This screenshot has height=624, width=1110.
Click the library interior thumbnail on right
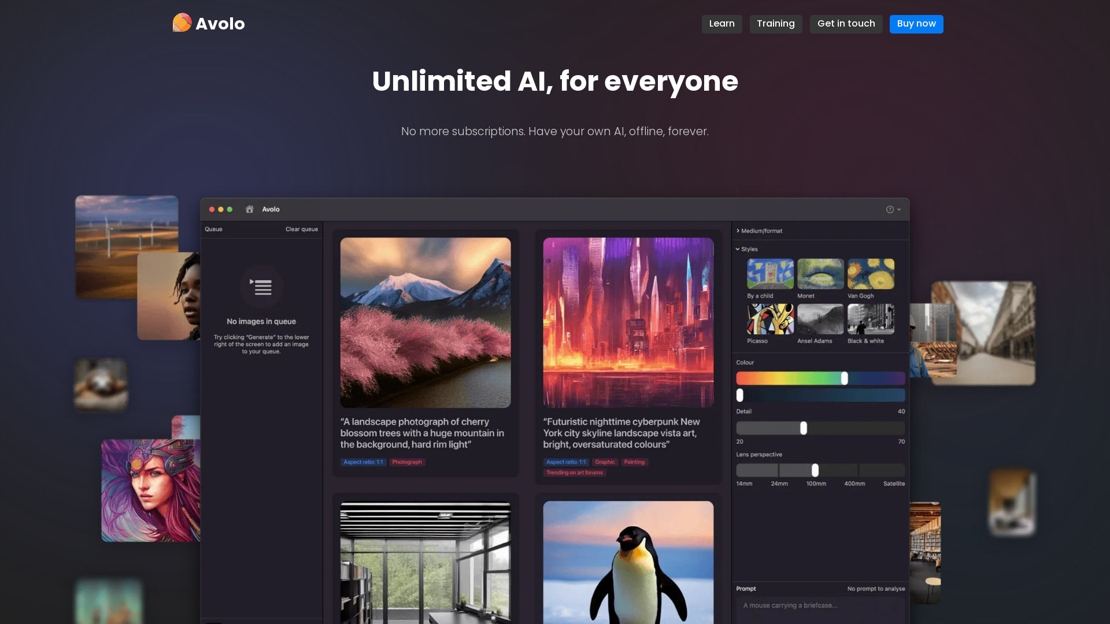(x=925, y=553)
